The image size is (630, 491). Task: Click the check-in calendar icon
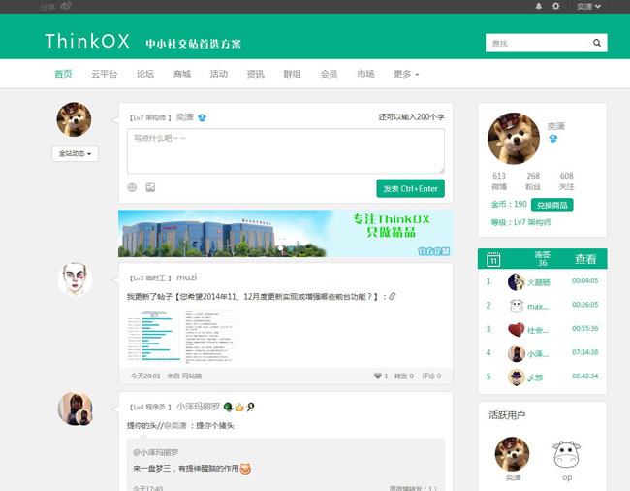click(x=493, y=259)
